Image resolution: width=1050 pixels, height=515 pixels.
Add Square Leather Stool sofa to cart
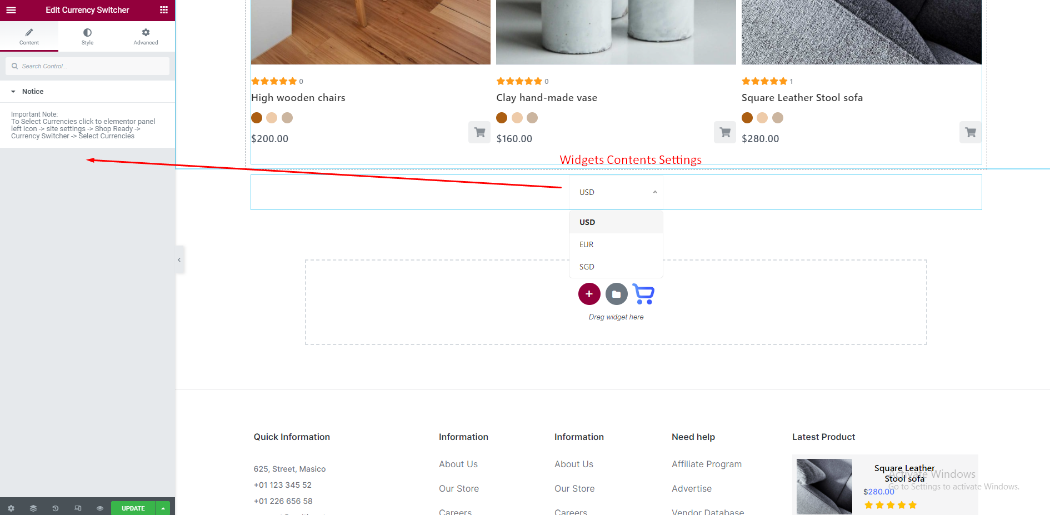click(x=970, y=132)
